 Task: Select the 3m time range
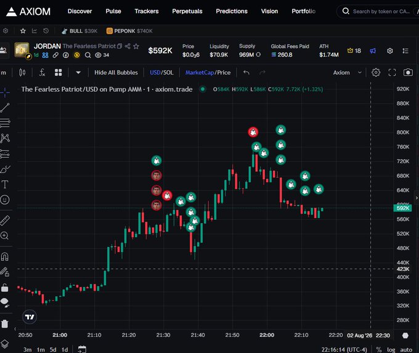pyautogui.click(x=27, y=349)
